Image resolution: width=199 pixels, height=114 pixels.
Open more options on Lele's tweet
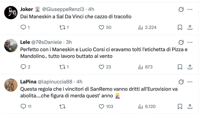pyautogui.click(x=190, y=42)
